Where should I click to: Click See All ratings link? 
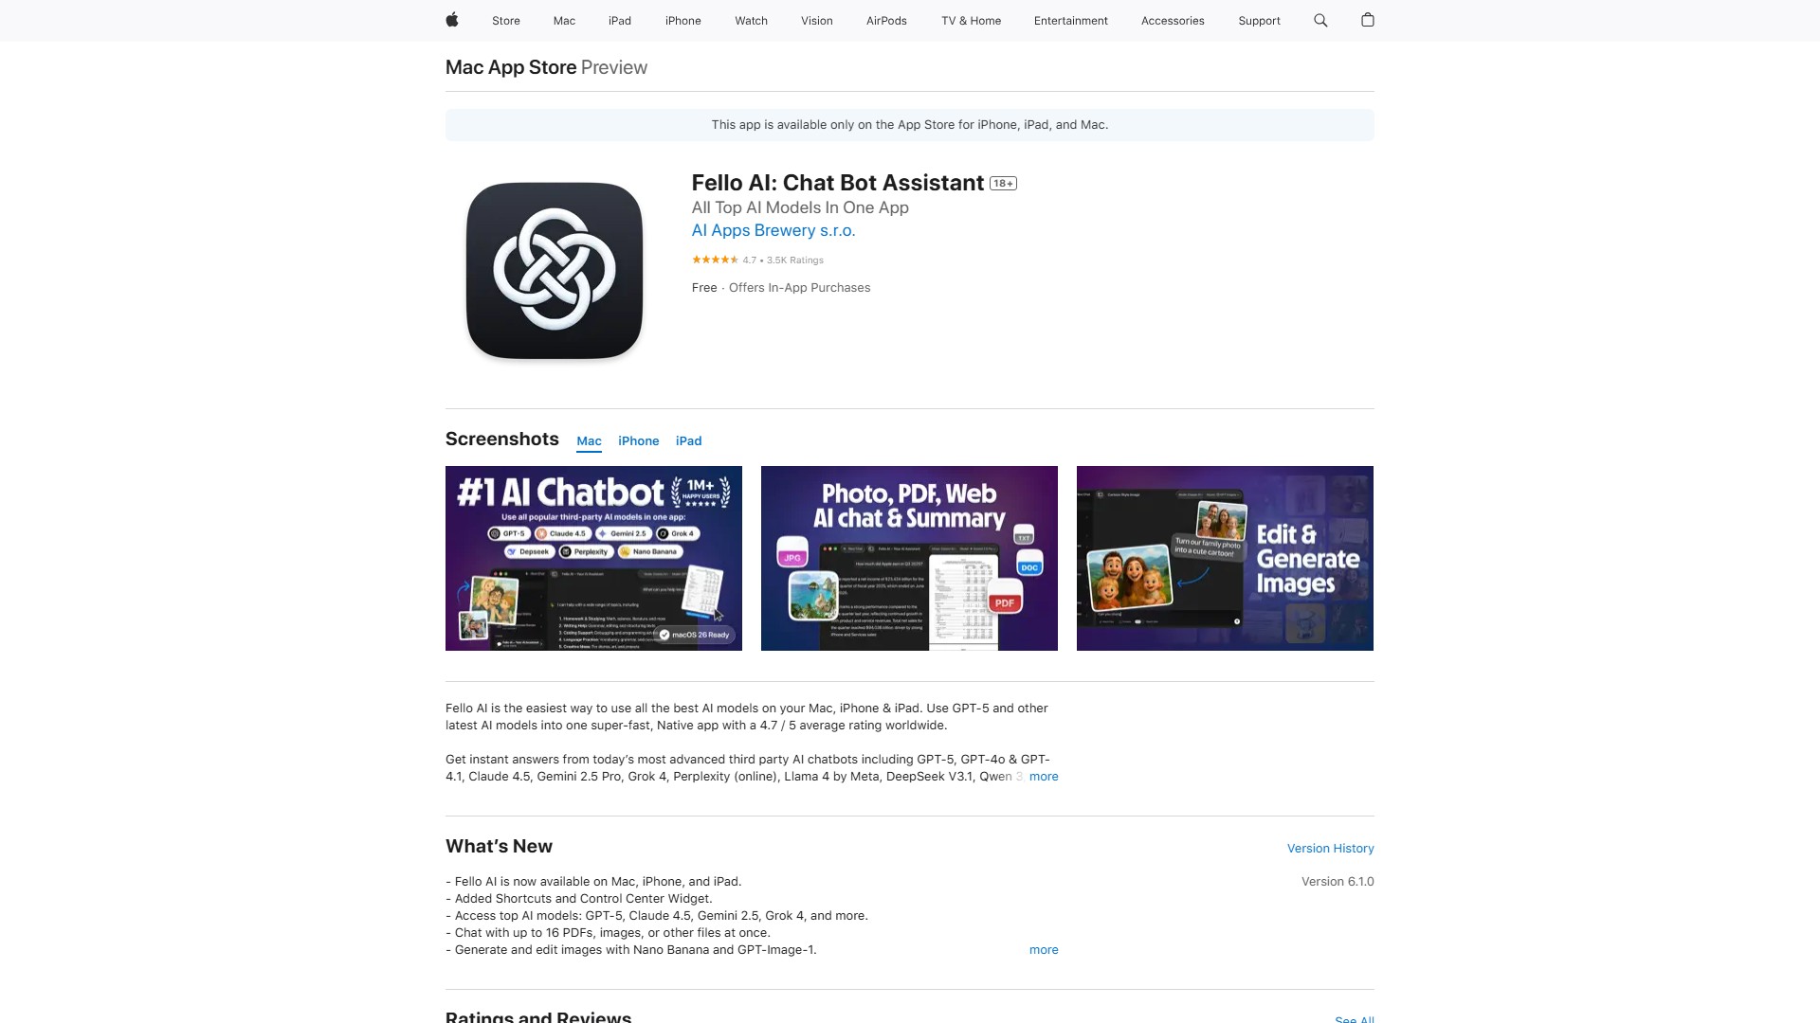pyautogui.click(x=1354, y=1018)
